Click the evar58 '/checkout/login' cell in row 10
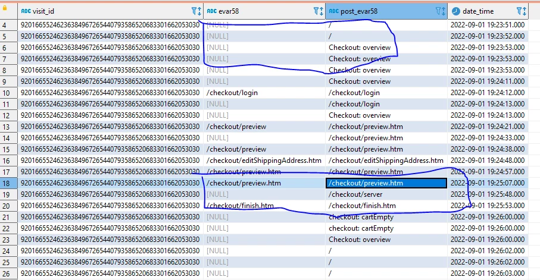The image size is (540, 280). 264,93
